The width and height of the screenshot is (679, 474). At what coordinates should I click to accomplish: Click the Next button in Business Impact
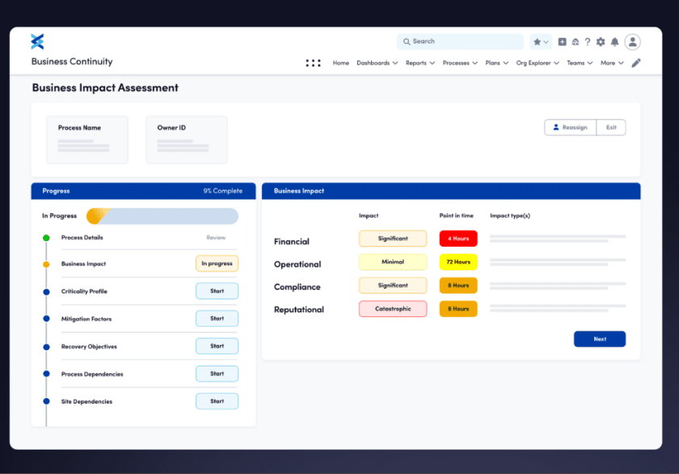[600, 338]
